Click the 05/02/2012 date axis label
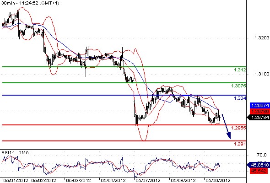Image resolution: width=270 pixels, height=183 pixels. 44,180
